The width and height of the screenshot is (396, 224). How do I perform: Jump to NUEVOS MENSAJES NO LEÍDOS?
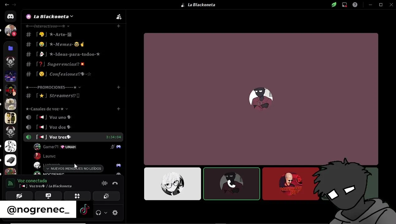point(73,169)
